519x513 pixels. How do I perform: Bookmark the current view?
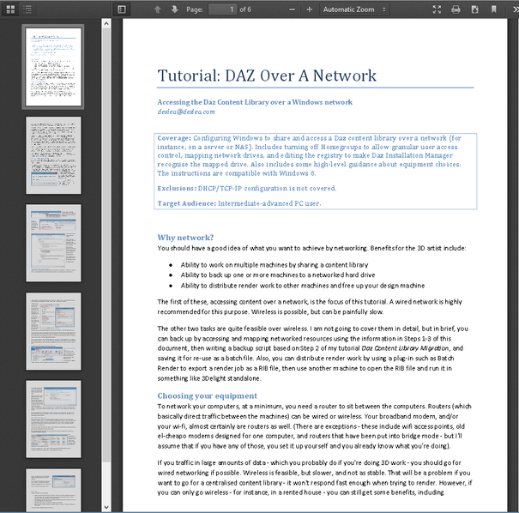click(494, 9)
